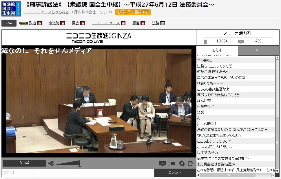Switch to the NG tab

[258, 50]
